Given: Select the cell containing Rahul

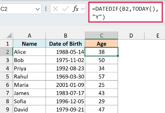Looking at the screenshot, I should (x=29, y=77).
